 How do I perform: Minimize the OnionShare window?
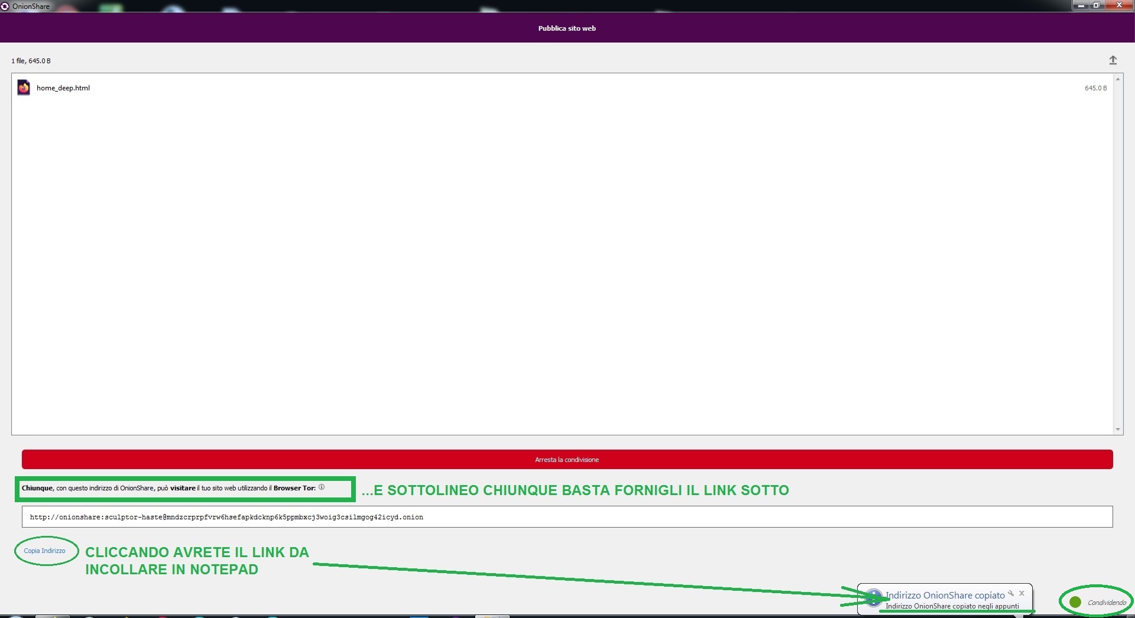point(1081,5)
